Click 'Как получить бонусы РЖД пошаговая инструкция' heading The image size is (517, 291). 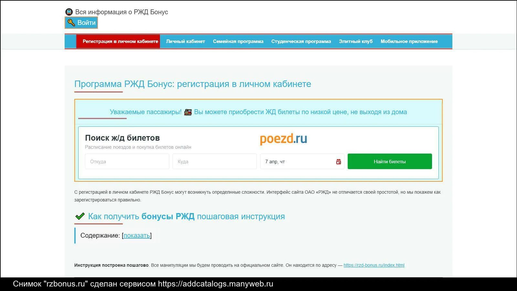186,216
